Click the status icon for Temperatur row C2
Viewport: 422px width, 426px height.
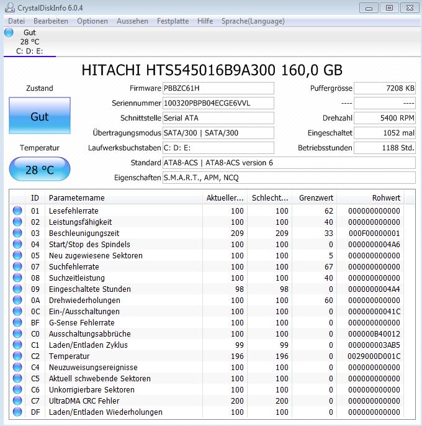(x=17, y=356)
